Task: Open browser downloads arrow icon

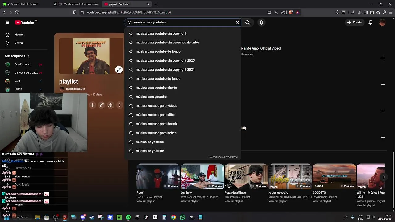Action: [x=353, y=12]
